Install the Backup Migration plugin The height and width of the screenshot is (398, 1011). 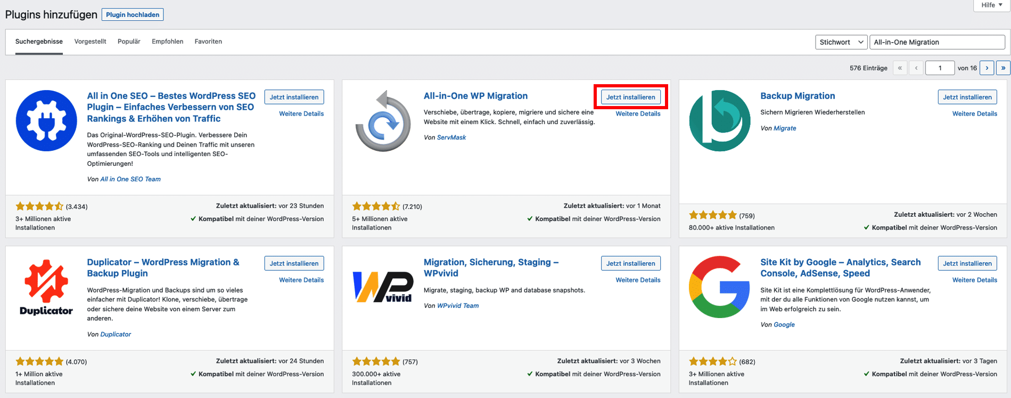[x=967, y=97]
